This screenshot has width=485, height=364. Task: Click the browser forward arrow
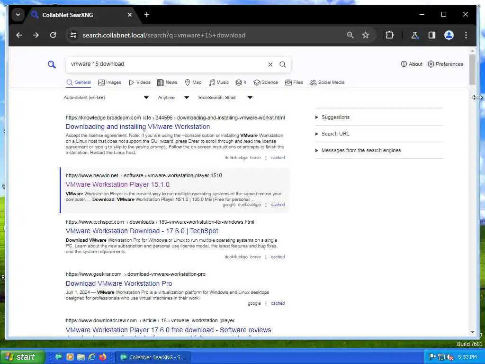pyautogui.click(x=36, y=35)
